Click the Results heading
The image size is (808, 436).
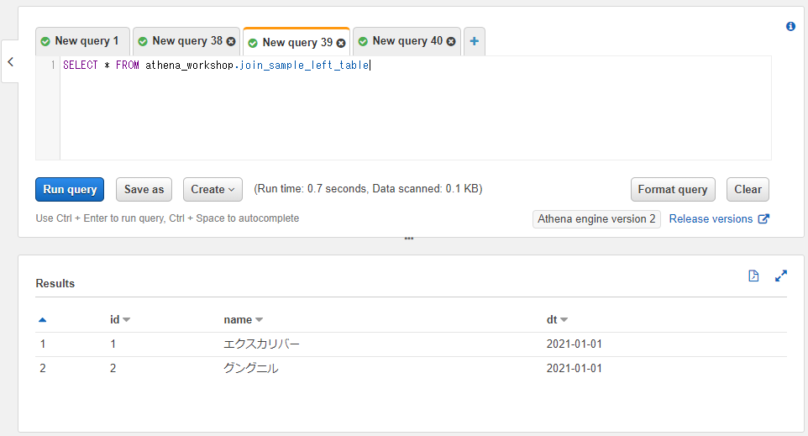pyautogui.click(x=55, y=283)
